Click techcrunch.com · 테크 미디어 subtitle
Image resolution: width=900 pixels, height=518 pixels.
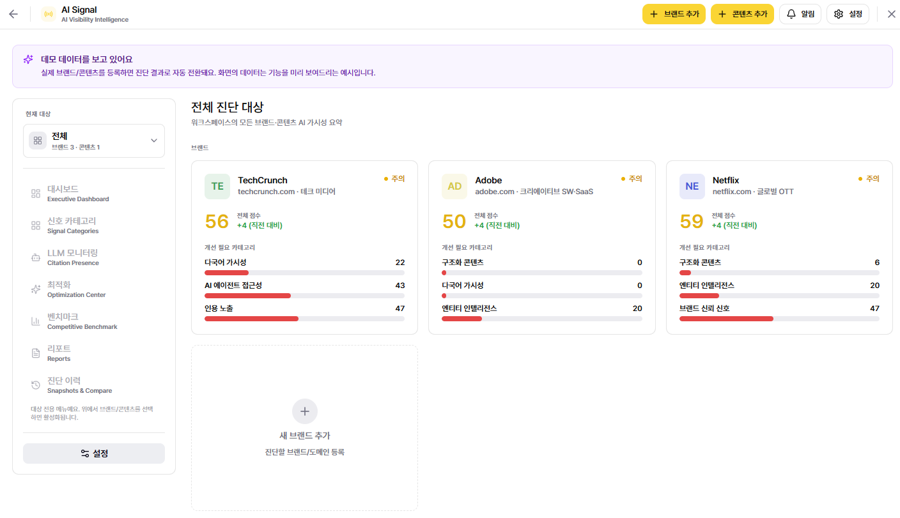click(286, 192)
